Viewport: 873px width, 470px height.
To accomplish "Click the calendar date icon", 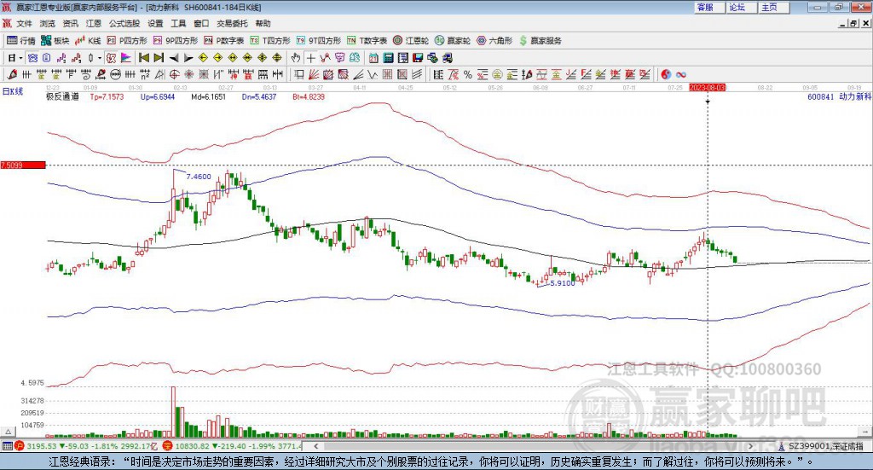I will click(373, 58).
